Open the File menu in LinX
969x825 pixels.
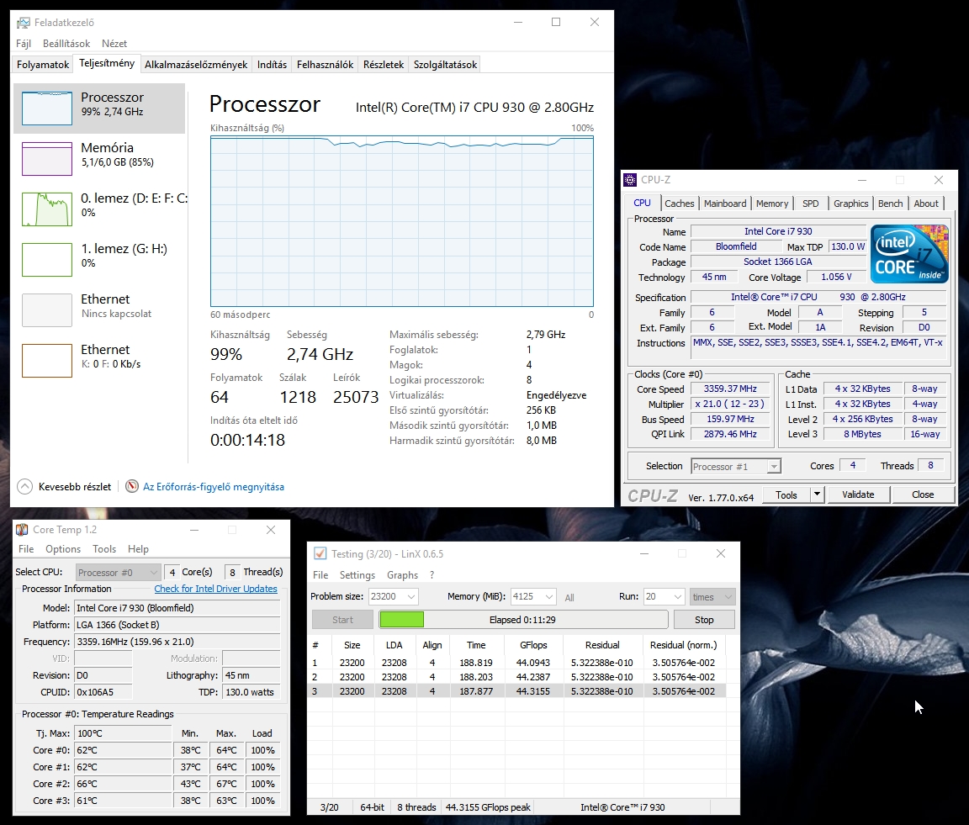tap(320, 574)
